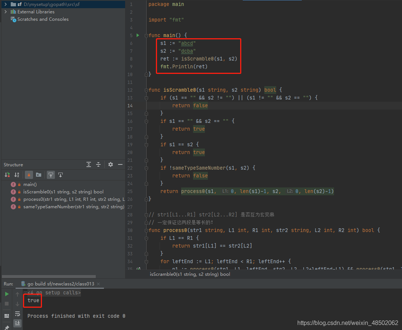Open Structure panel settings gear

[x=111, y=164]
